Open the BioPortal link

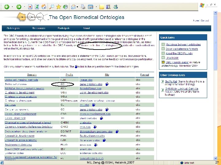pos(171,81)
